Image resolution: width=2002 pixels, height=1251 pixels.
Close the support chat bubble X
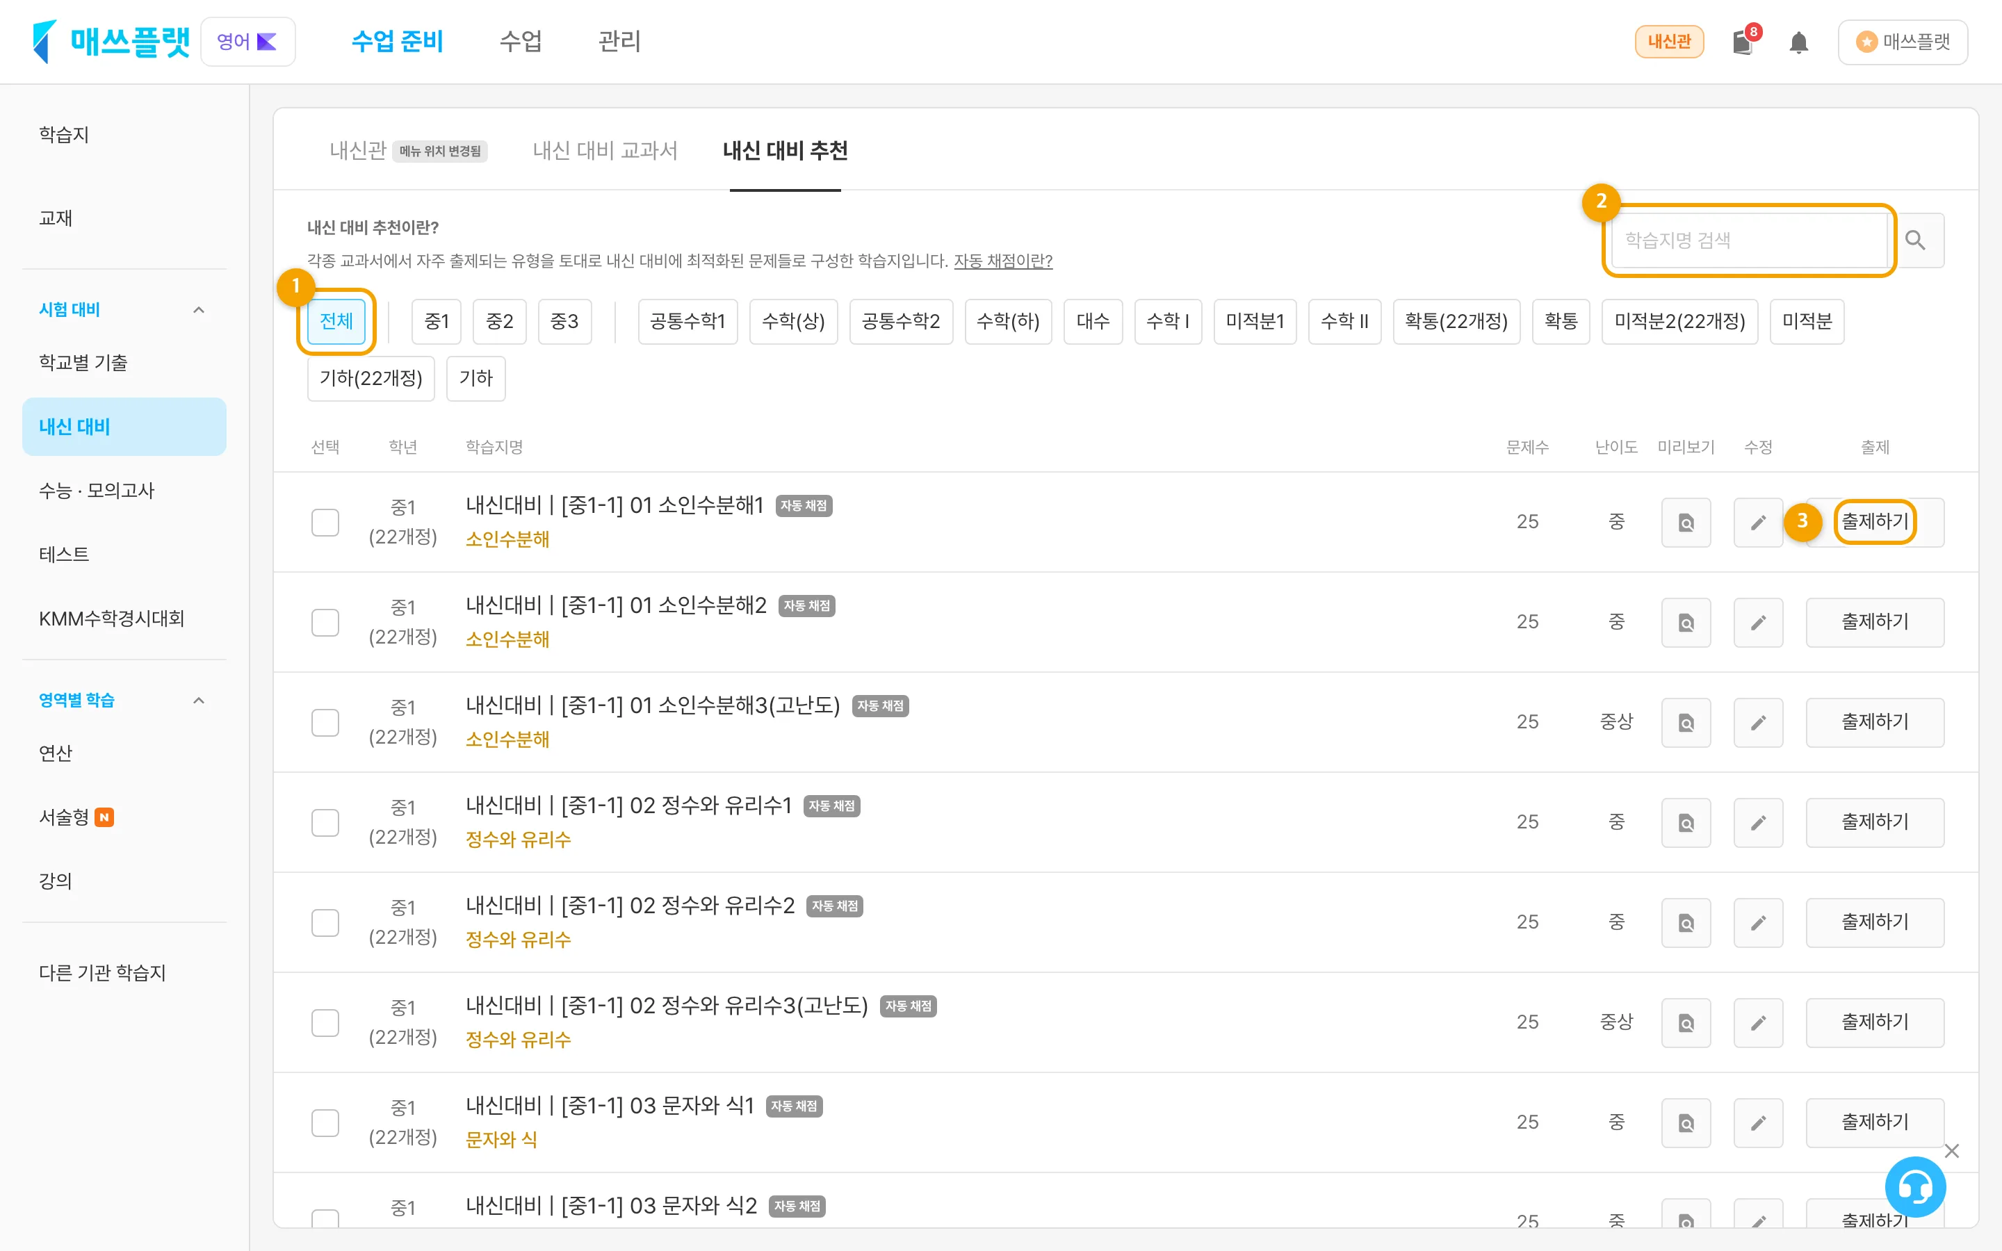click(1951, 1151)
